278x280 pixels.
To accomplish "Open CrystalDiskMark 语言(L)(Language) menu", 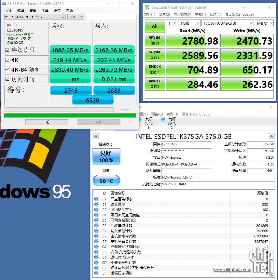I will point(239,14).
